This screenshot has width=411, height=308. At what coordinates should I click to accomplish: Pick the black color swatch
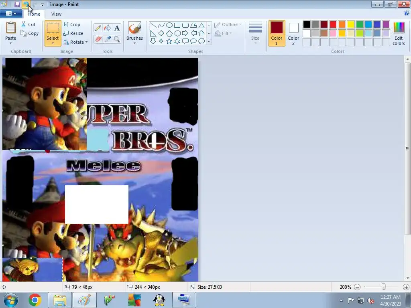click(x=306, y=24)
